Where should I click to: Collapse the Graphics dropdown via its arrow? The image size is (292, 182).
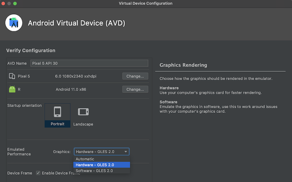126,152
